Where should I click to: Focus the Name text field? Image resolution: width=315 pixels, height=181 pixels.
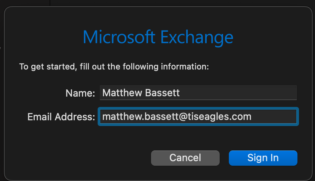198,93
